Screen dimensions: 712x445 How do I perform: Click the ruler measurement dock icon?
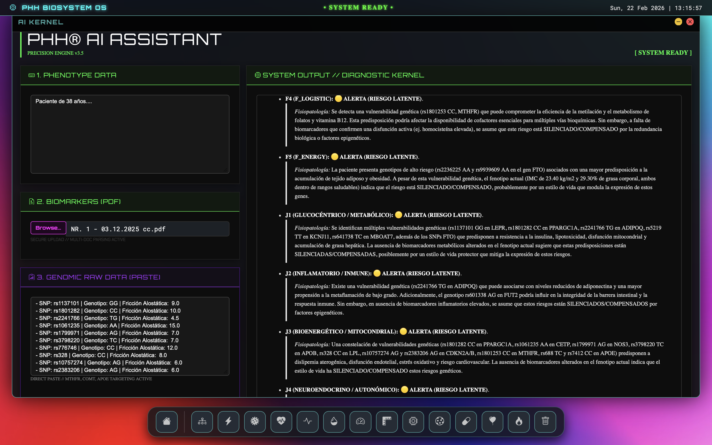click(387, 421)
